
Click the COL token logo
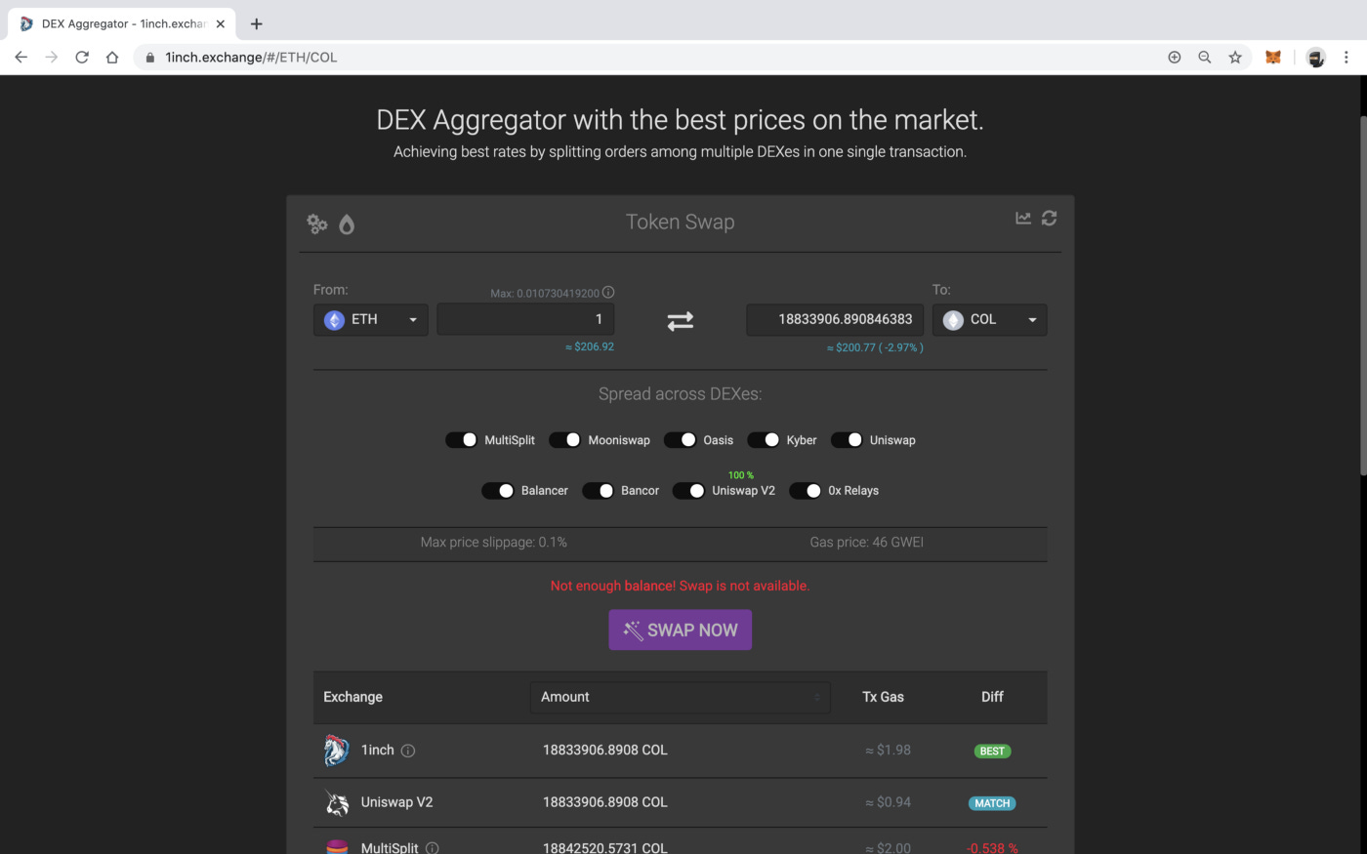(x=953, y=320)
